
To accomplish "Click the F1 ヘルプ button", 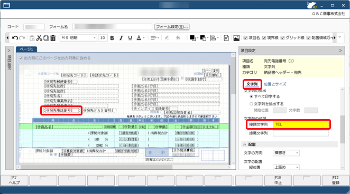I will coord(14,180).
